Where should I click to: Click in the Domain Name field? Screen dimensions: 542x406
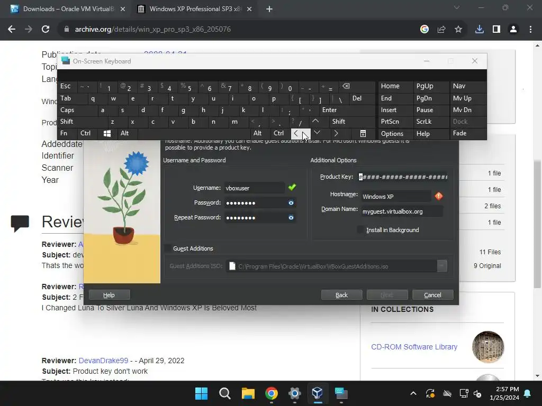tap(402, 211)
